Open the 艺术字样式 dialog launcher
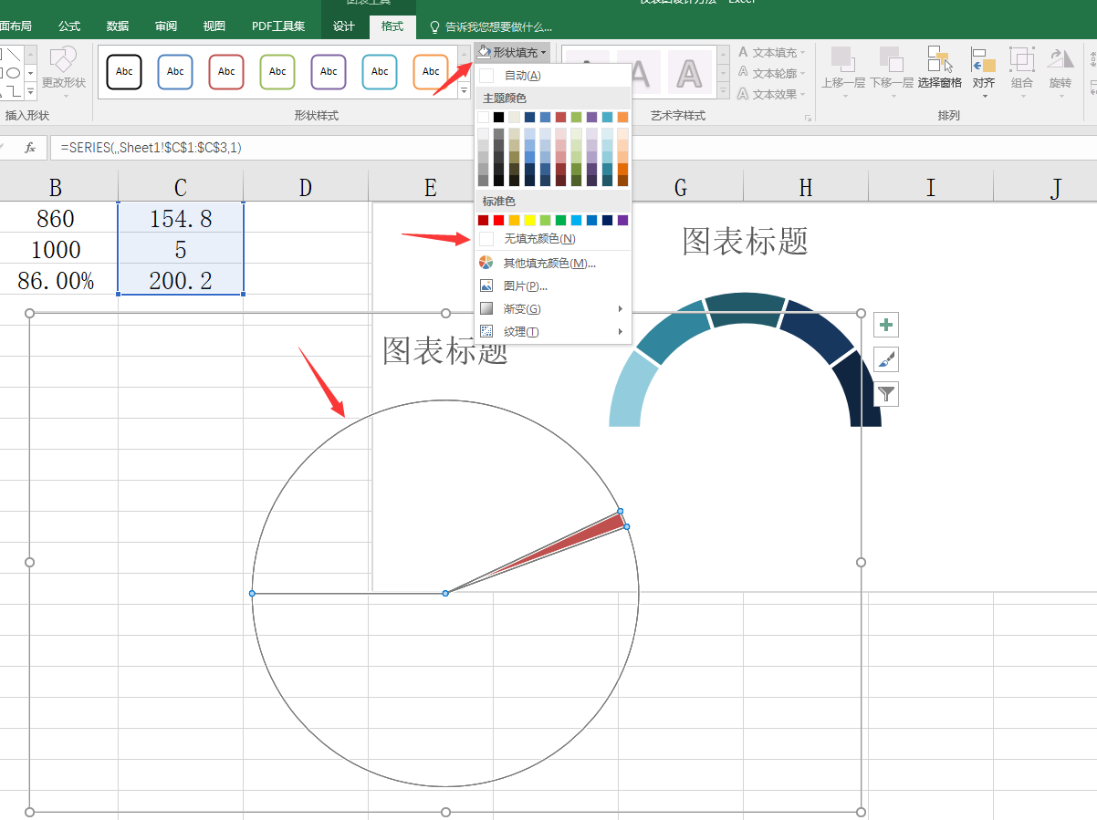1097x820 pixels. [808, 118]
